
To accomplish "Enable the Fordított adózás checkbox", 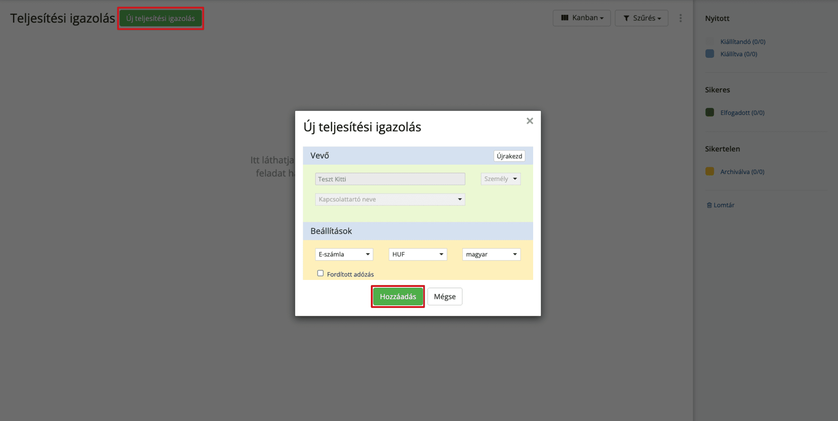I will click(320, 273).
